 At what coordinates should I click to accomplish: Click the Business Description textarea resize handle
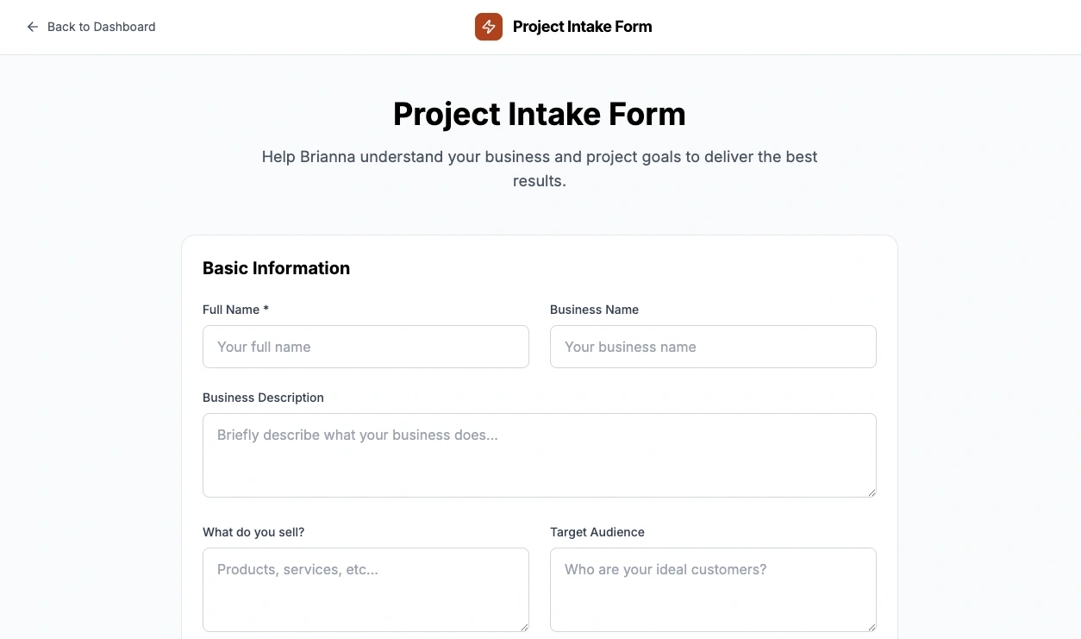point(872,492)
